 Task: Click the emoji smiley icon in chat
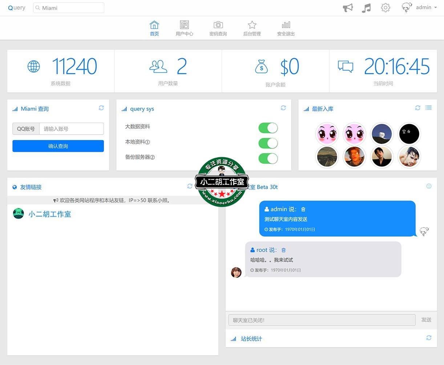(x=429, y=186)
